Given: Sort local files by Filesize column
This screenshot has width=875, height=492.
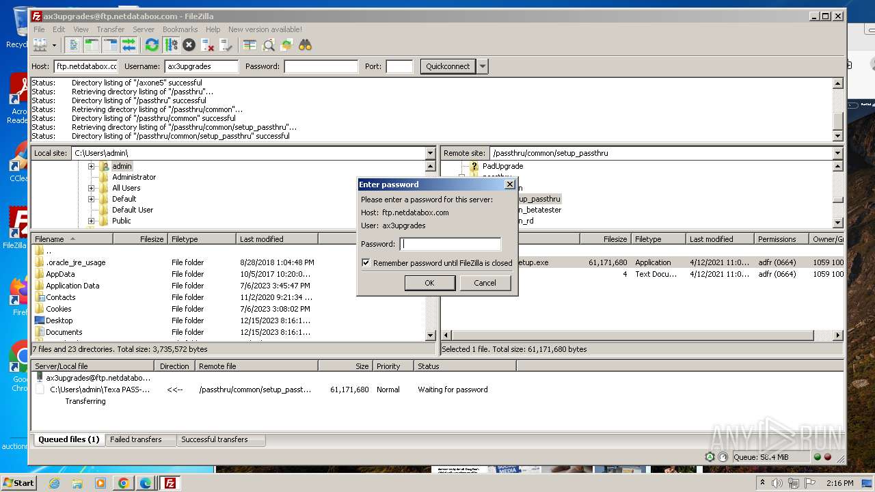Looking at the screenshot, I should pyautogui.click(x=141, y=239).
